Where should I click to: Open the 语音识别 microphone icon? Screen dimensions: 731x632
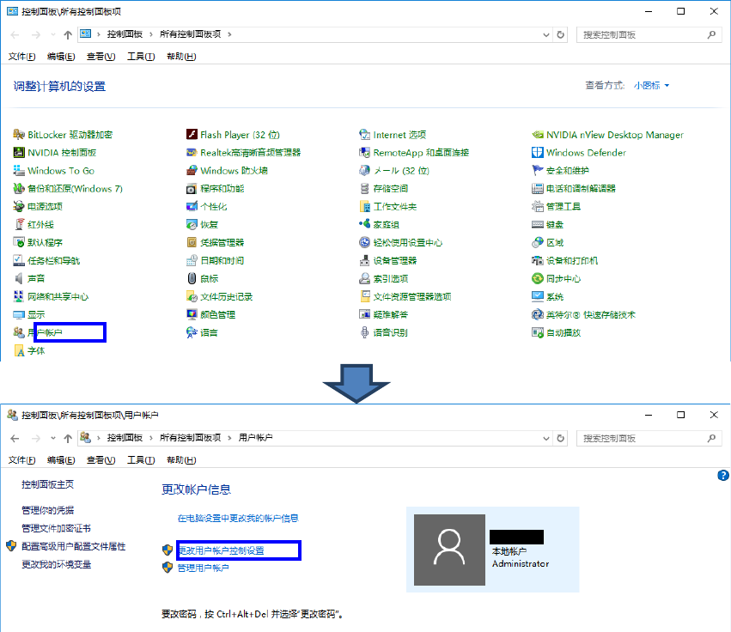pos(364,333)
